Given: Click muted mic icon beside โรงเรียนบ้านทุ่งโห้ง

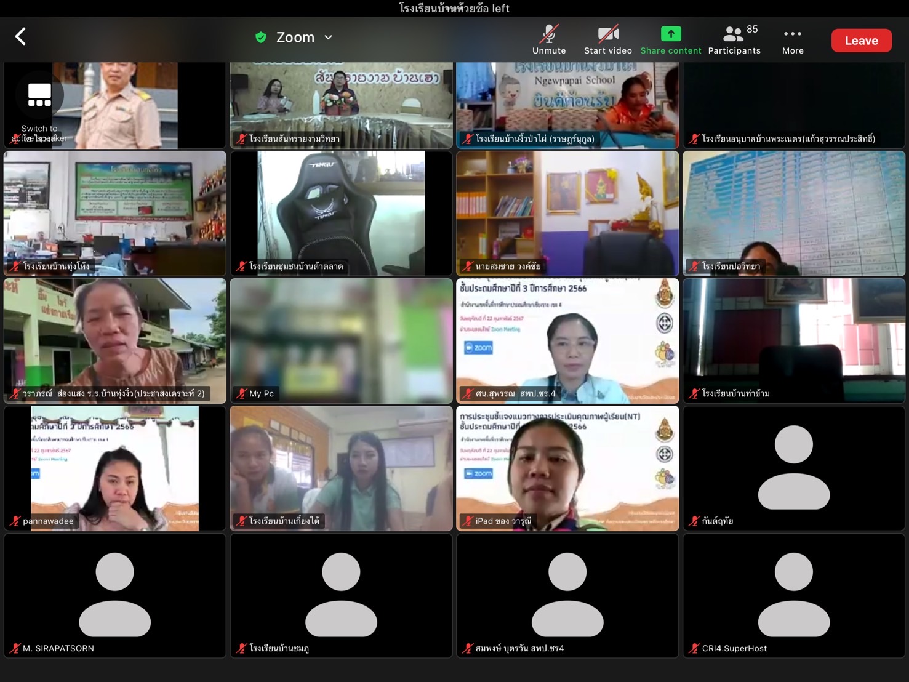Looking at the screenshot, I should coord(15,266).
